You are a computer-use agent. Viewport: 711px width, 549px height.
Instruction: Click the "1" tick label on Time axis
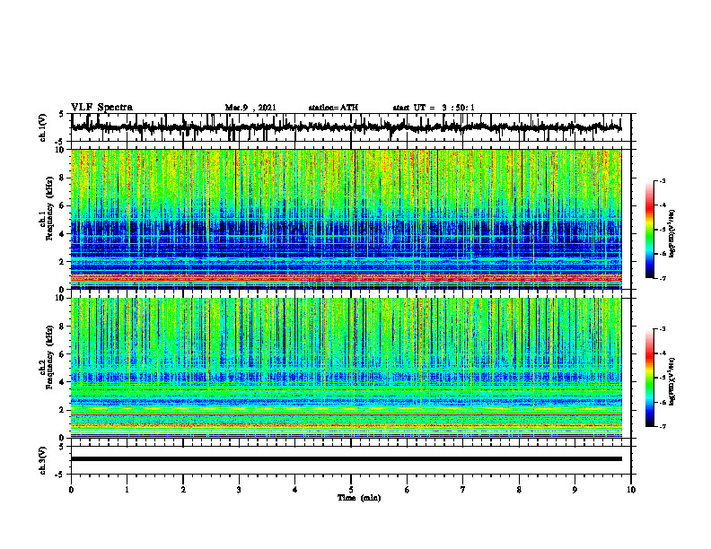(127, 490)
